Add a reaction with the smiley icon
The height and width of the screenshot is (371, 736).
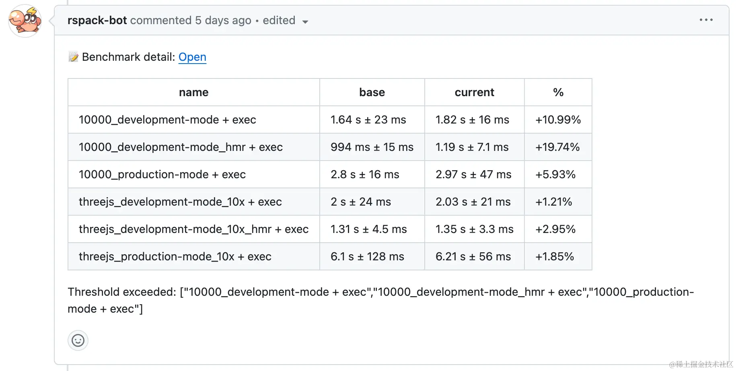78,341
